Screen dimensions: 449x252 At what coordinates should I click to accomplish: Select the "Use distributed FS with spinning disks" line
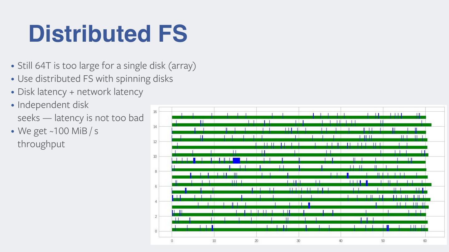pos(95,79)
